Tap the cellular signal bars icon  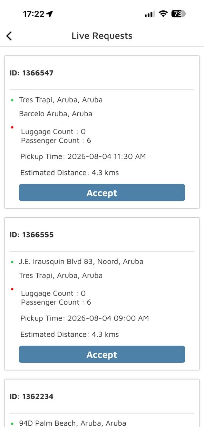click(x=150, y=14)
